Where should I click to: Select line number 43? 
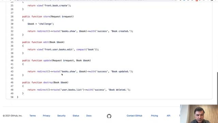(12, 71)
